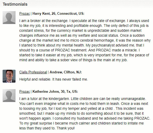Click the words 'Thank you!' ending the testimonial

[65, 128]
